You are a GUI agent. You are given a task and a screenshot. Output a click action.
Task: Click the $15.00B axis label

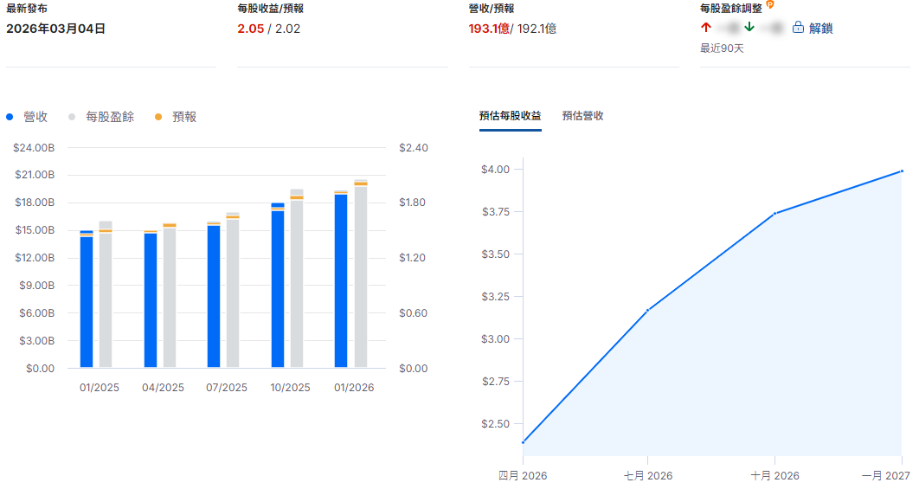[x=35, y=230]
